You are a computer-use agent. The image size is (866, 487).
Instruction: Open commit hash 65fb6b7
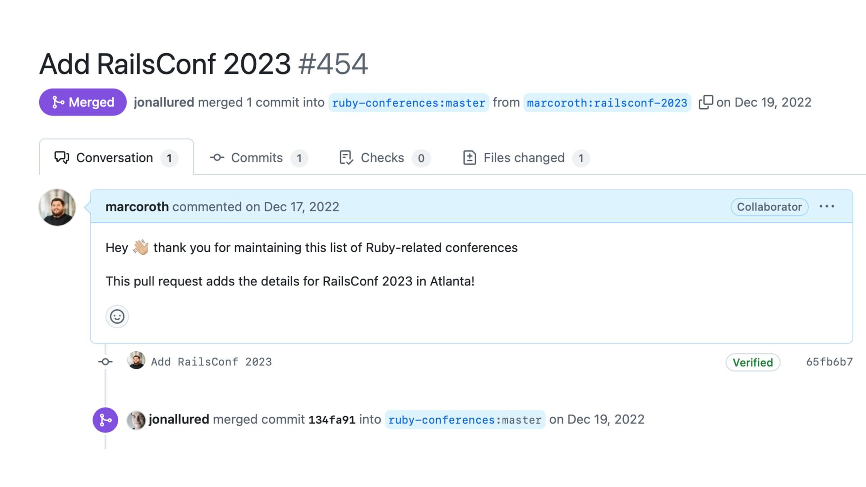829,362
